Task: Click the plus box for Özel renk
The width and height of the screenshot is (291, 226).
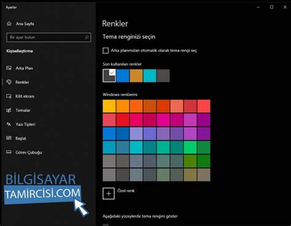Action: coord(109,194)
